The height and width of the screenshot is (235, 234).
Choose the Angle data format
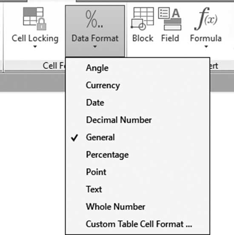137,68
